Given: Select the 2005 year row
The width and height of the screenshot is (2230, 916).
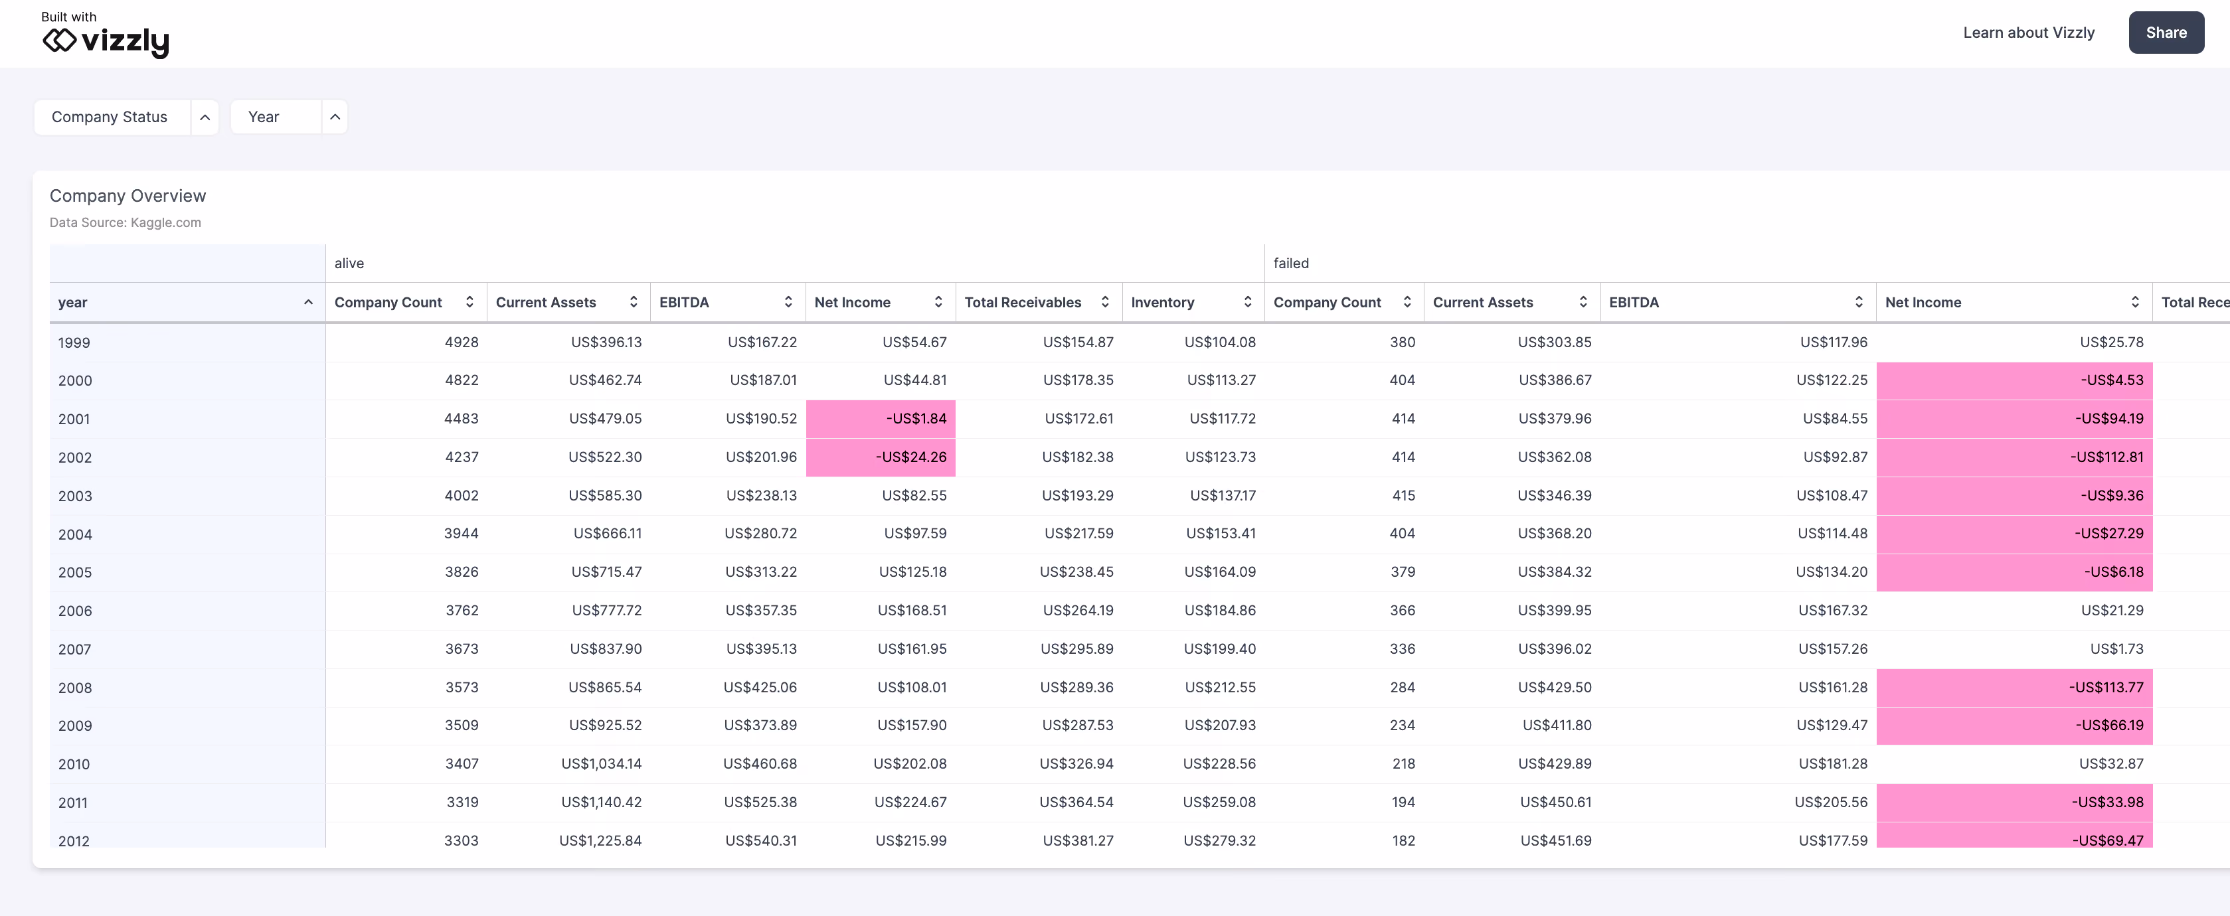Looking at the screenshot, I should 188,572.
